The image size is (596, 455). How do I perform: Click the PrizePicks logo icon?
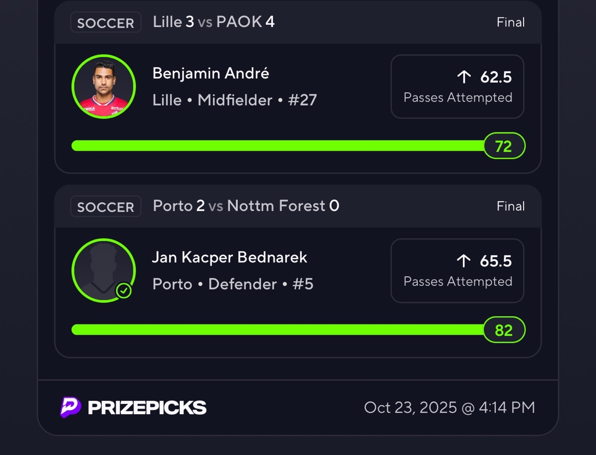click(70, 408)
